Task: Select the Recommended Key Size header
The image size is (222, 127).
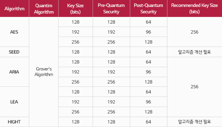Action: pyautogui.click(x=195, y=8)
